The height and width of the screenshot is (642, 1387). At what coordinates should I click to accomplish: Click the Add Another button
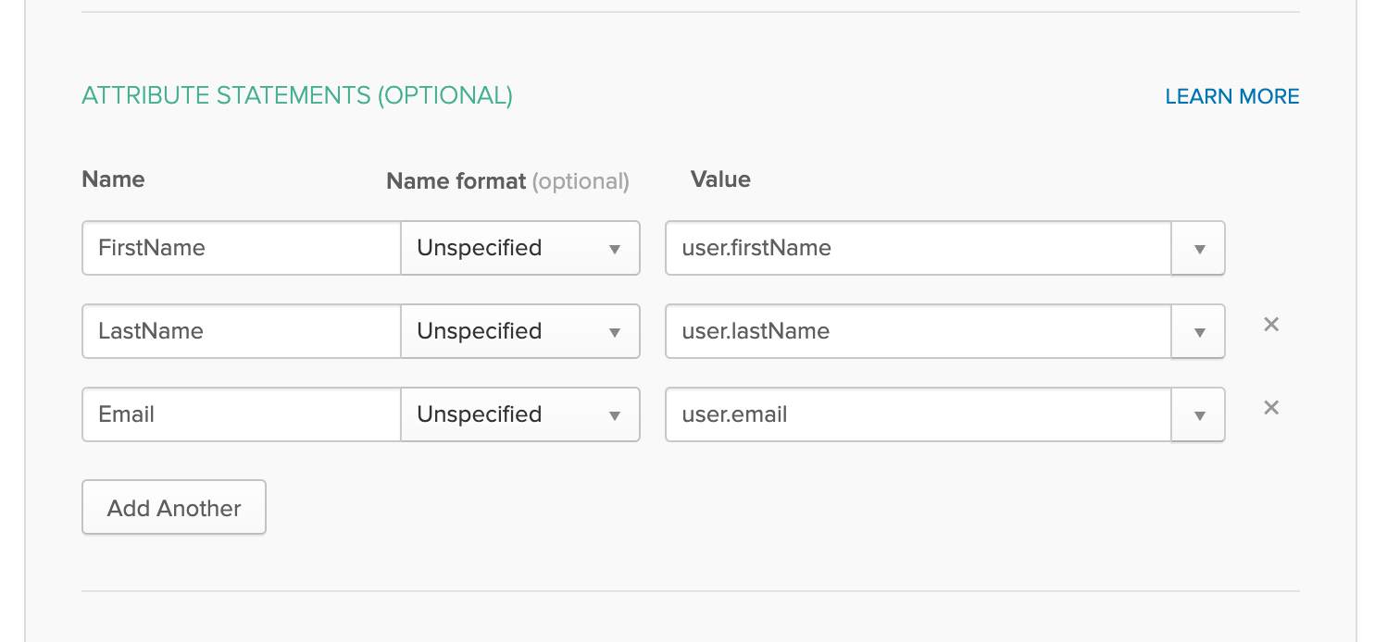pos(174,508)
